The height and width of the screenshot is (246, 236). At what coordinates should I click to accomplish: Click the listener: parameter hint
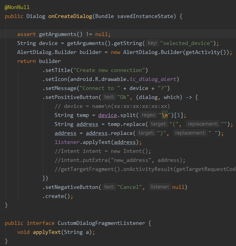160,187
